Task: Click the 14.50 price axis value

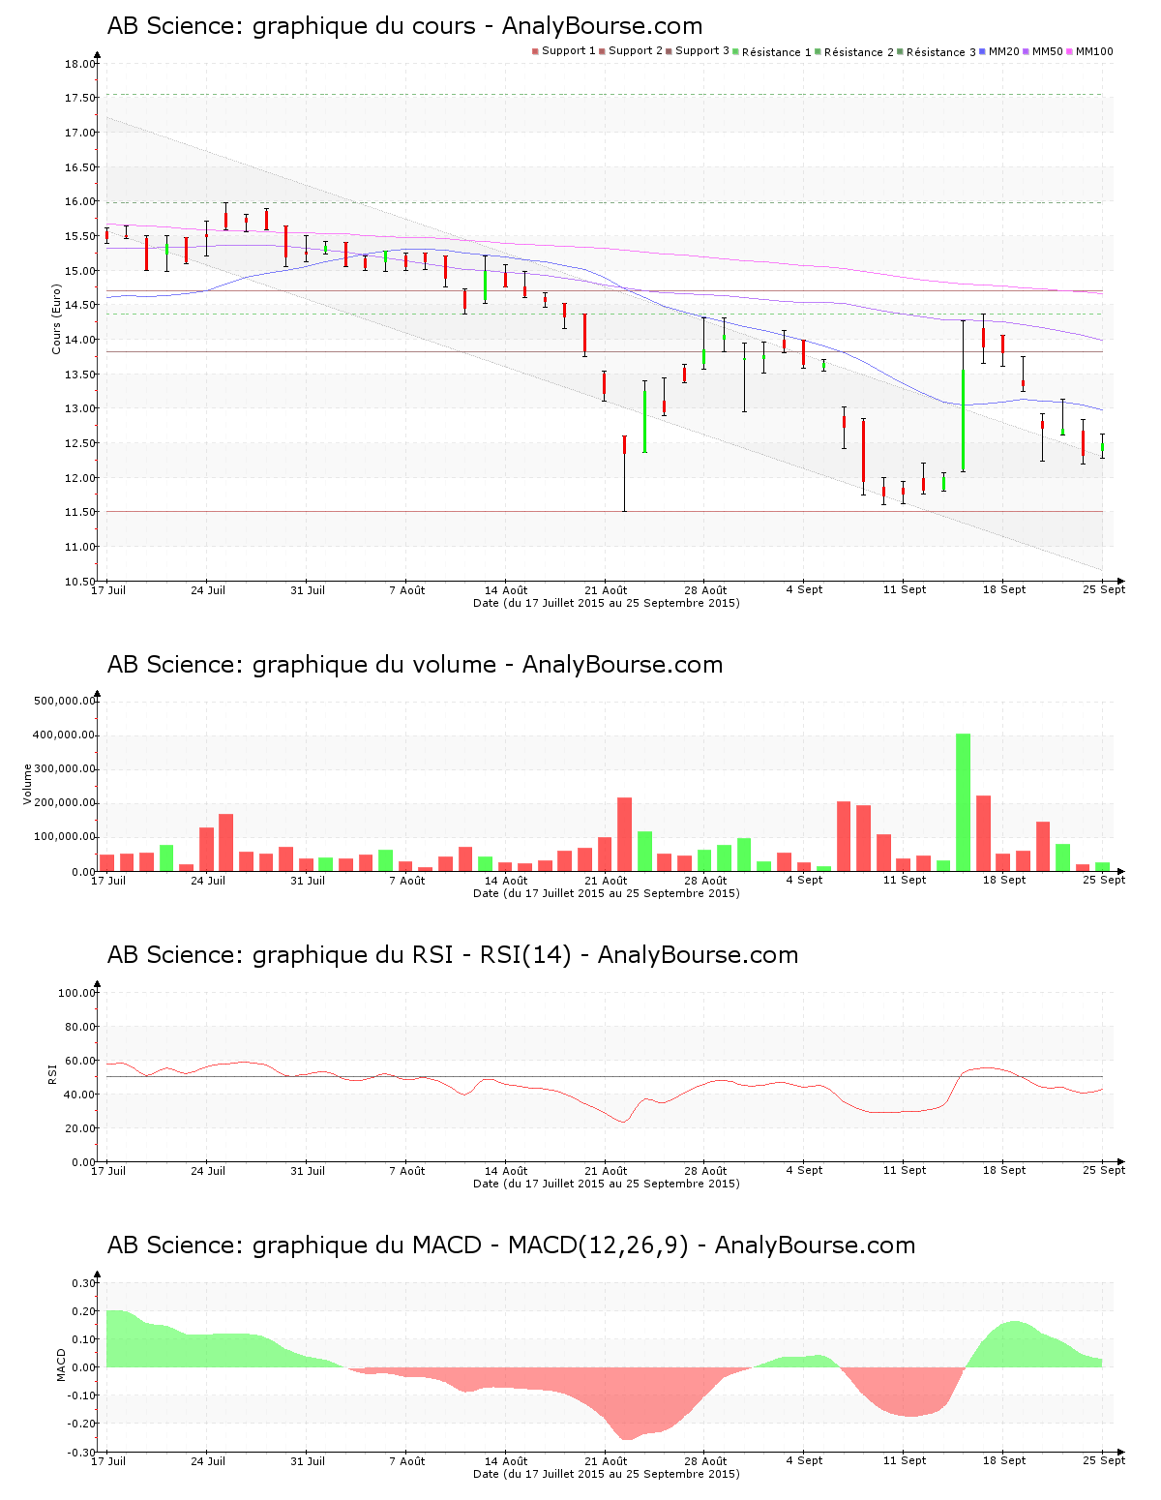Action: pos(79,305)
